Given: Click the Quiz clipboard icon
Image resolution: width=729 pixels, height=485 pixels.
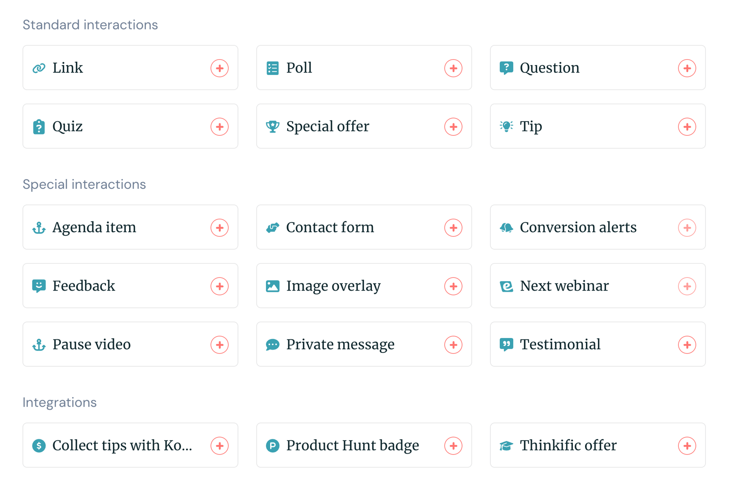Looking at the screenshot, I should point(39,126).
